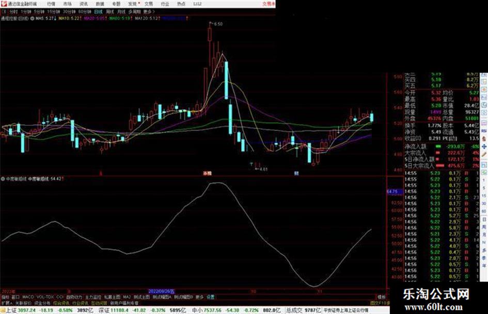
Task: Open the 行情 menu
Action: pyautogui.click(x=51, y=4)
